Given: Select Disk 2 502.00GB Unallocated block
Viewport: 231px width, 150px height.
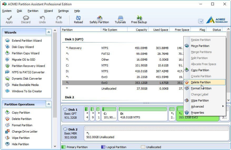Looking at the screenshot, I should 157,133.
